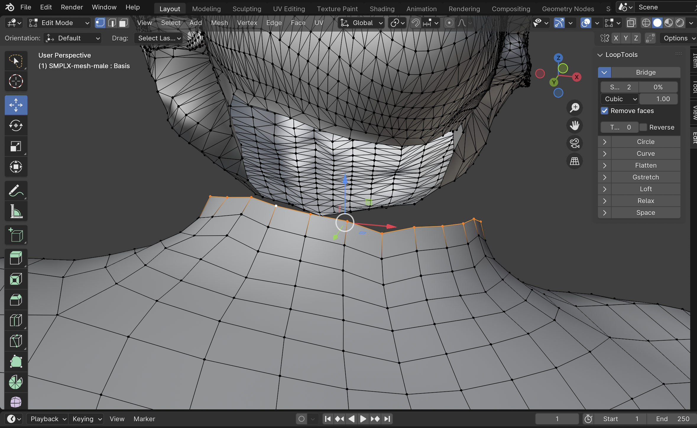The image size is (697, 428).
Task: Toggle X-ray viewport shading
Action: click(x=632, y=23)
